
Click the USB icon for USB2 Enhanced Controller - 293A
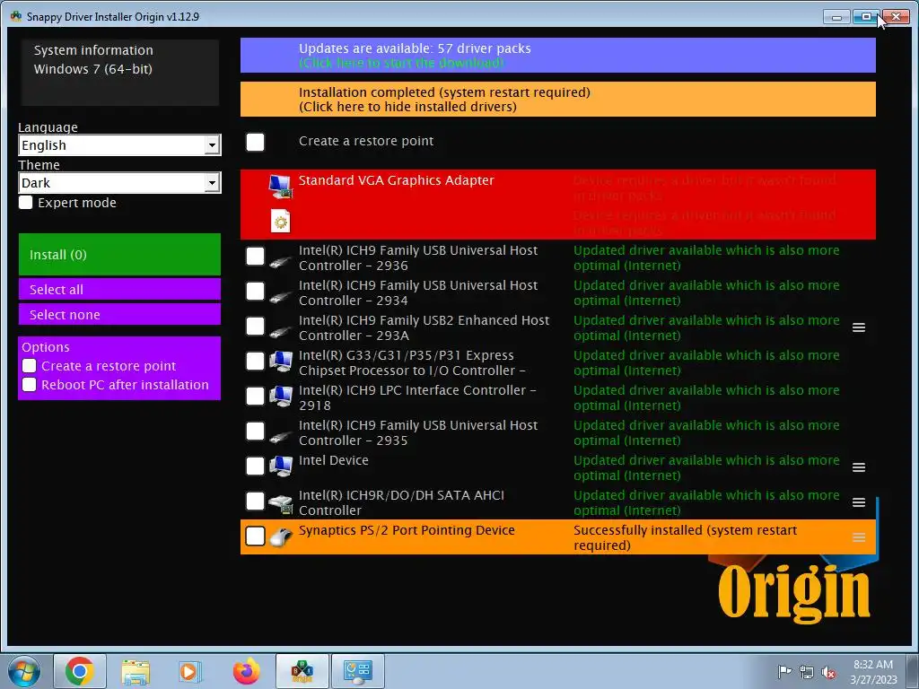281,332
